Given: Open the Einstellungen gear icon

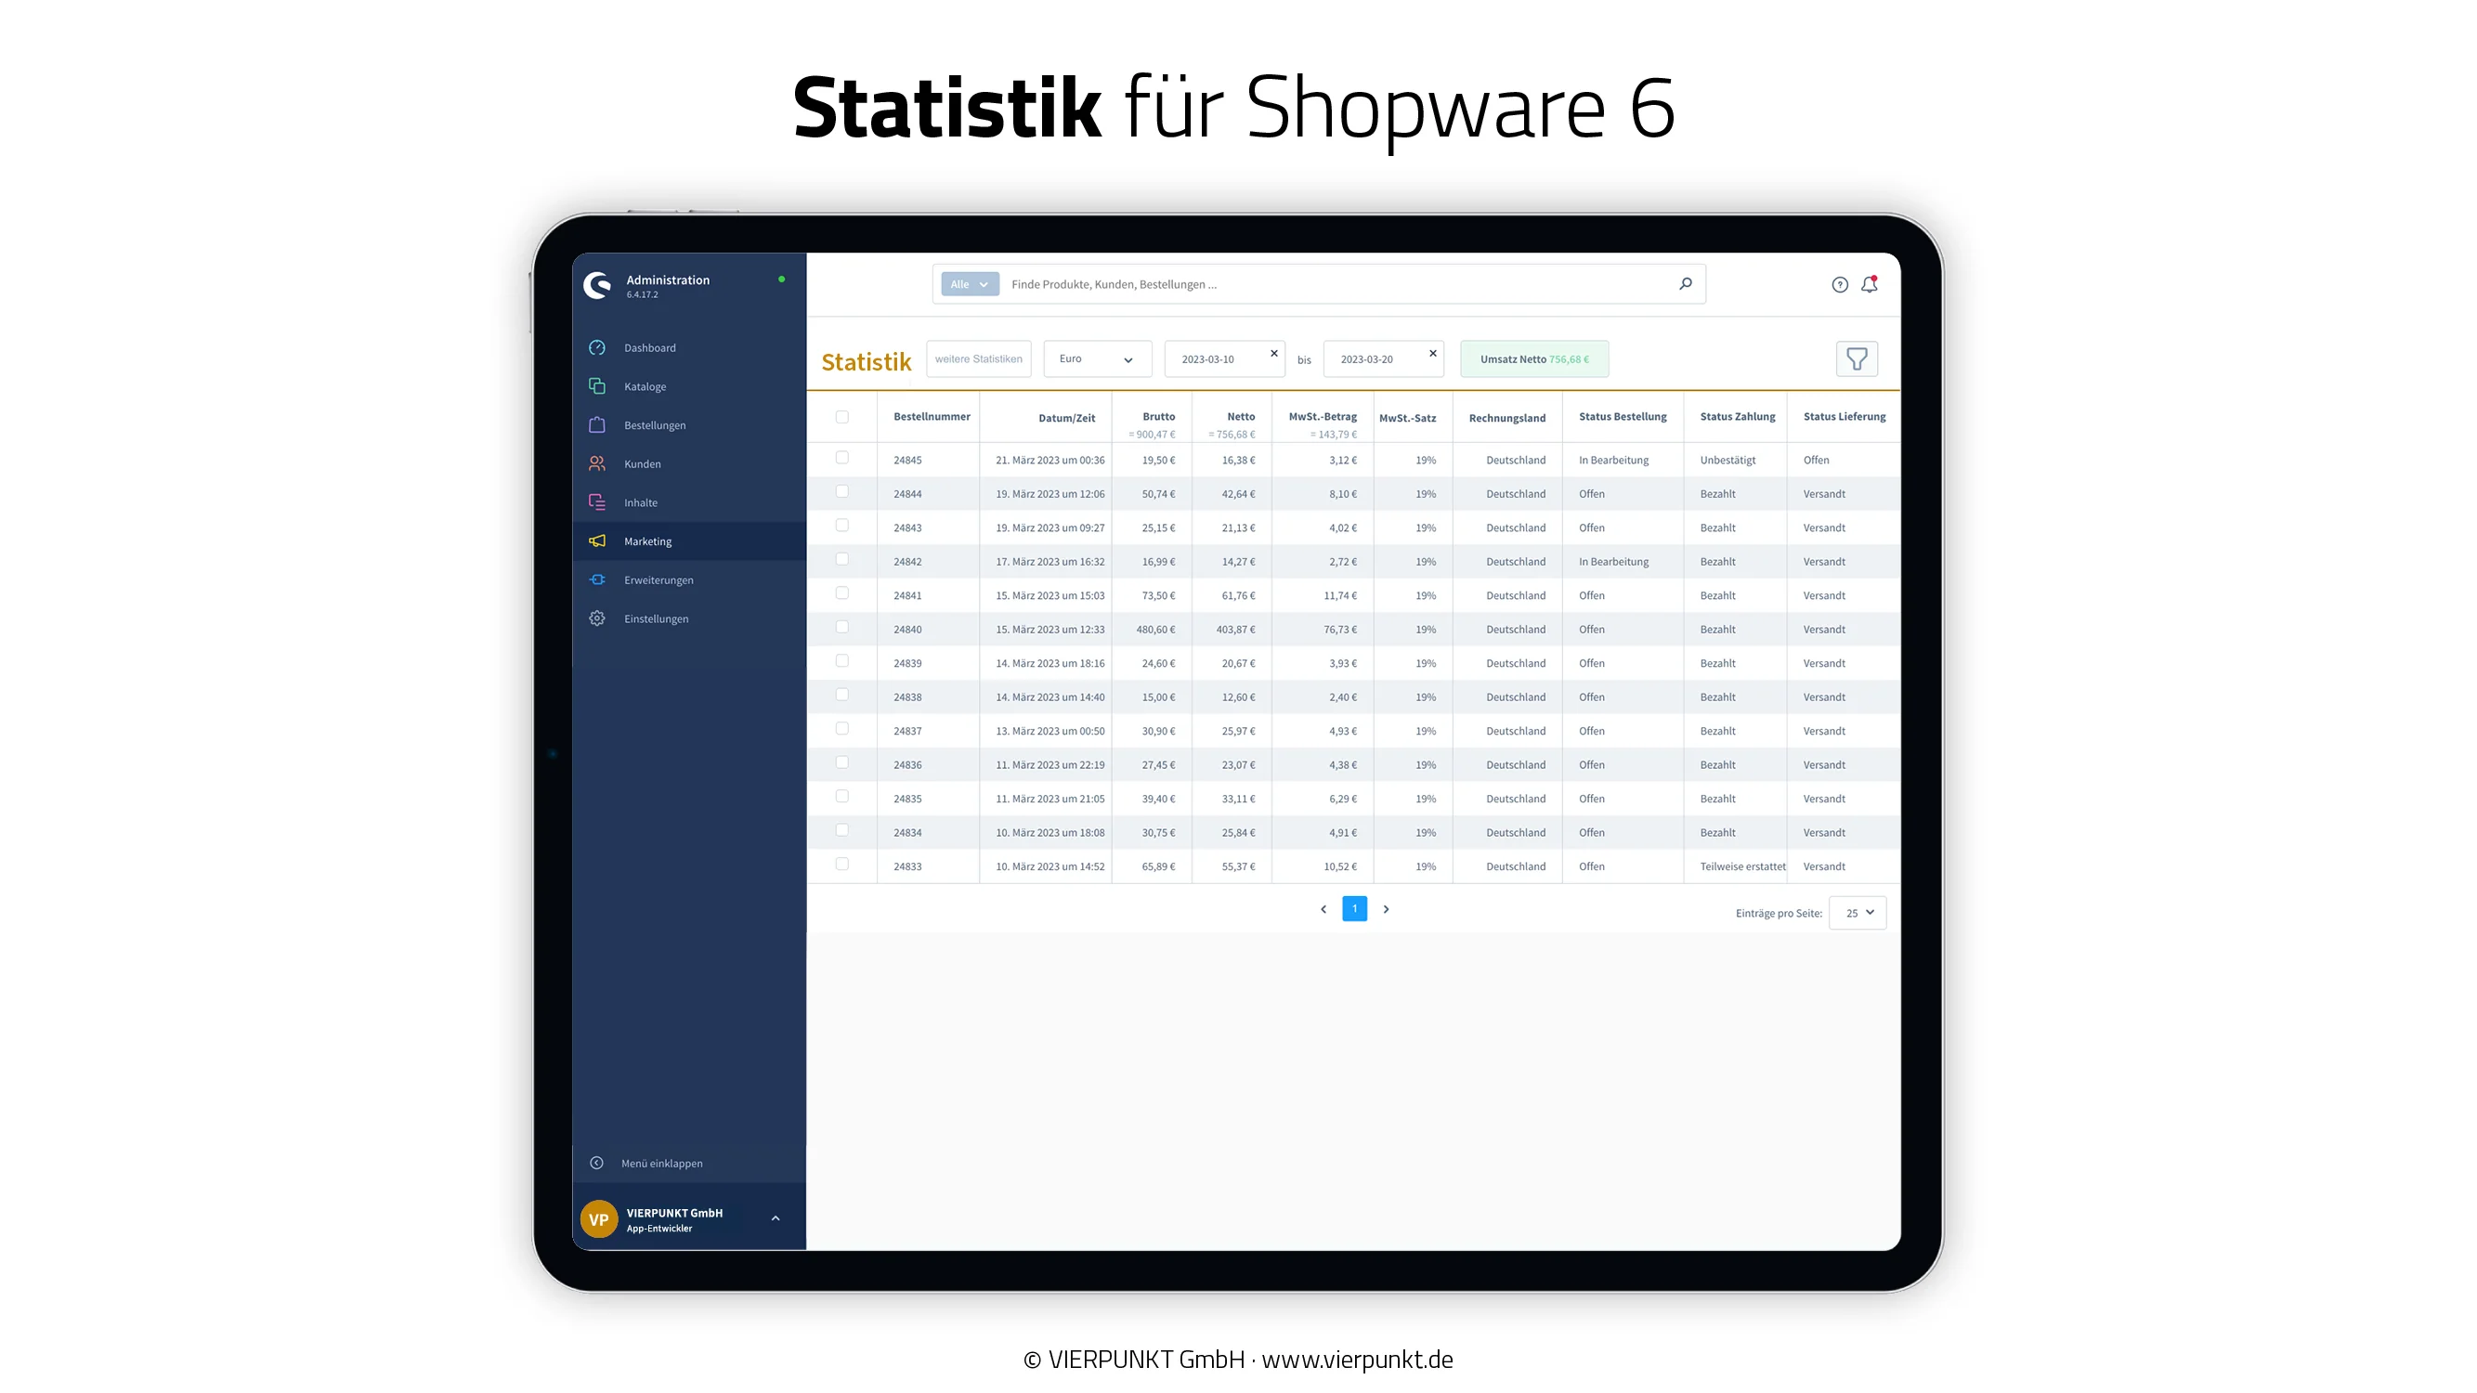Looking at the screenshot, I should pos(596,618).
